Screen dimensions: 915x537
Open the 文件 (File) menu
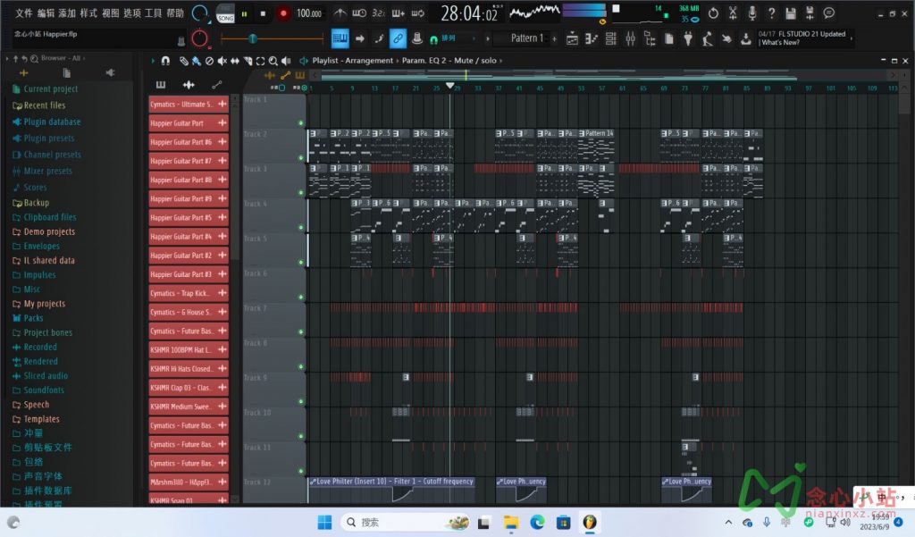pyautogui.click(x=23, y=13)
